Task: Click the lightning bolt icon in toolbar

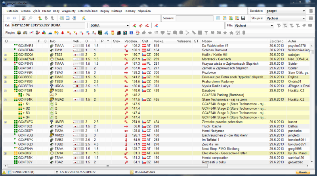Action: (84, 18)
